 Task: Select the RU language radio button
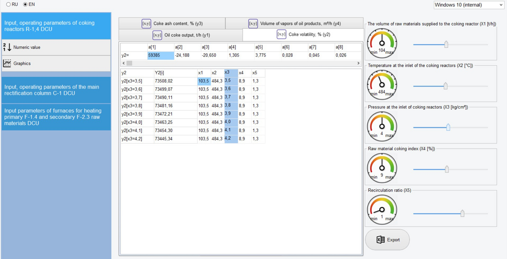tap(9, 5)
